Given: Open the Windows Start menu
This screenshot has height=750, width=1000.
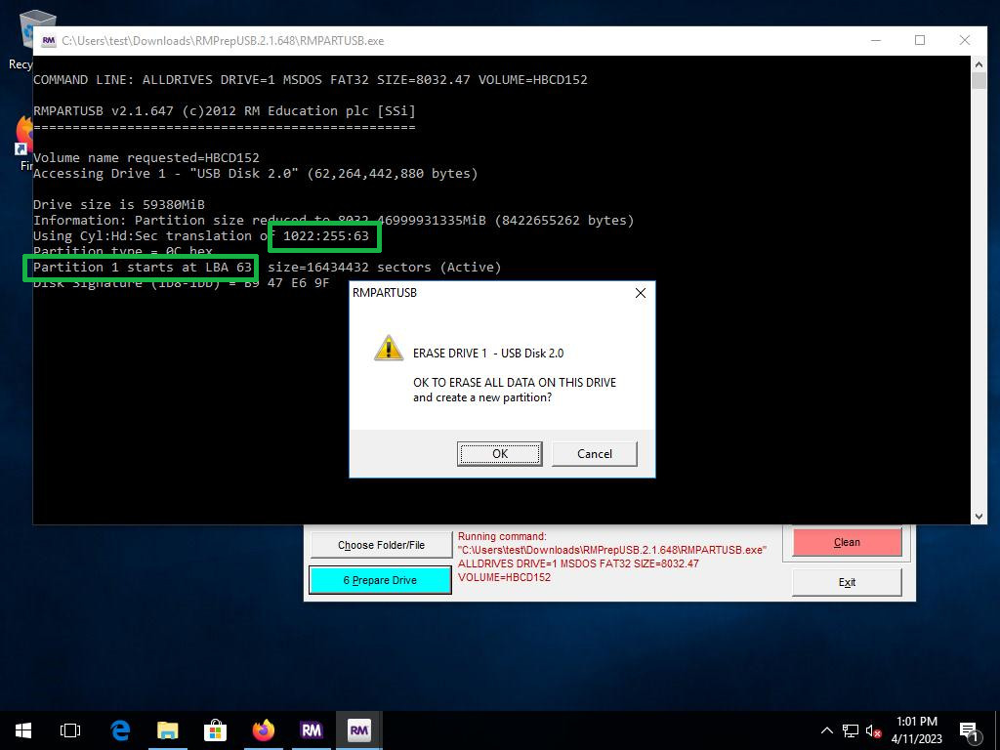Looking at the screenshot, I should 23,729.
